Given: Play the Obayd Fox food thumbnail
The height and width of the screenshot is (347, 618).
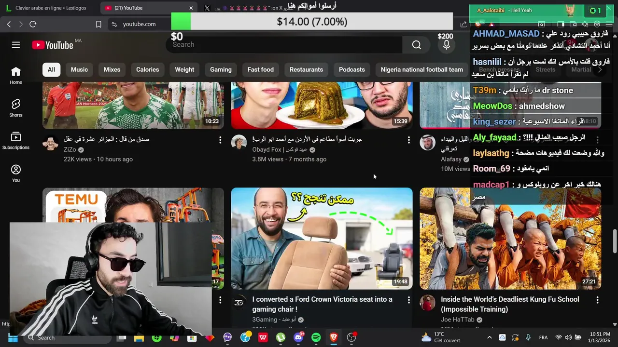Looking at the screenshot, I should pos(322,105).
